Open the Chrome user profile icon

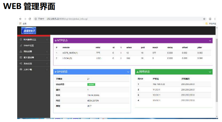pos(210,19)
